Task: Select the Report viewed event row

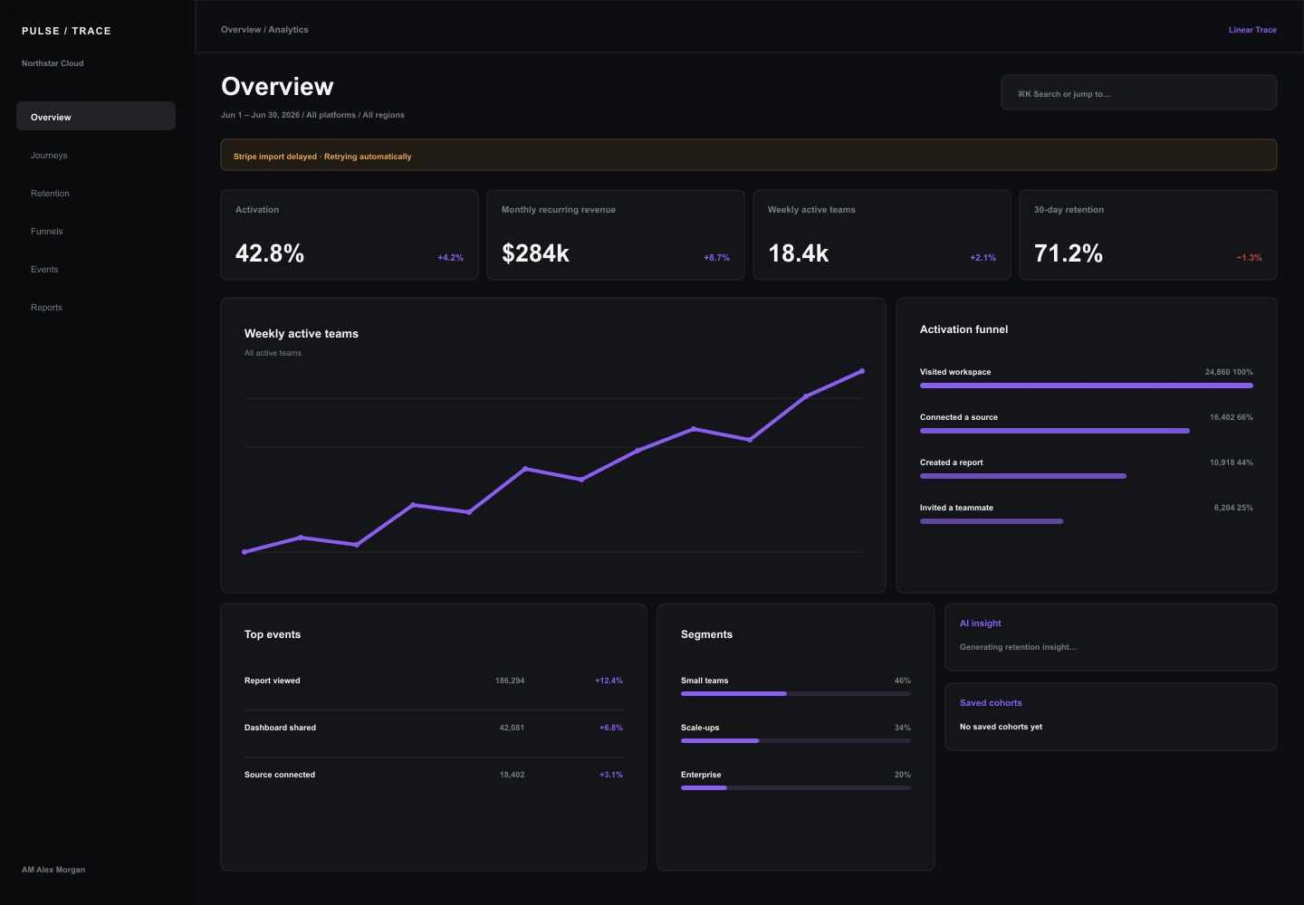Action: tap(434, 681)
